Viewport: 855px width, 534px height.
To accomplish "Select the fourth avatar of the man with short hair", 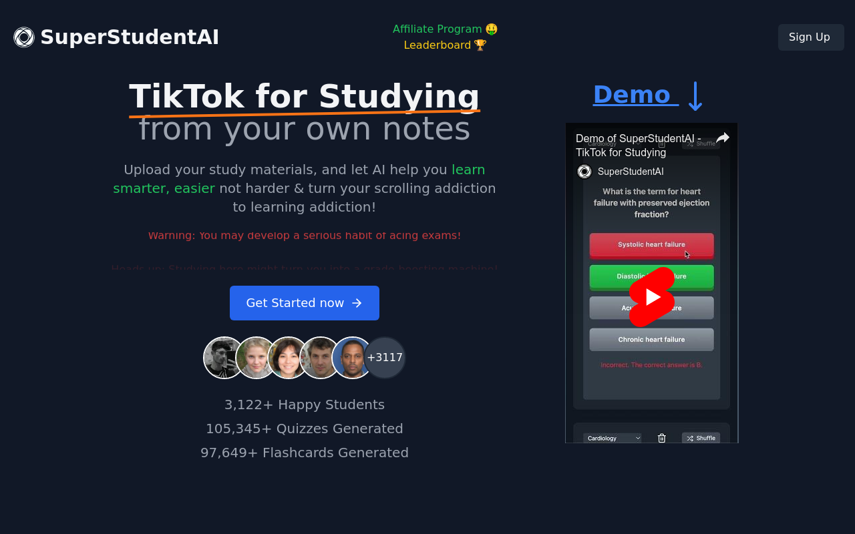I will [321, 358].
